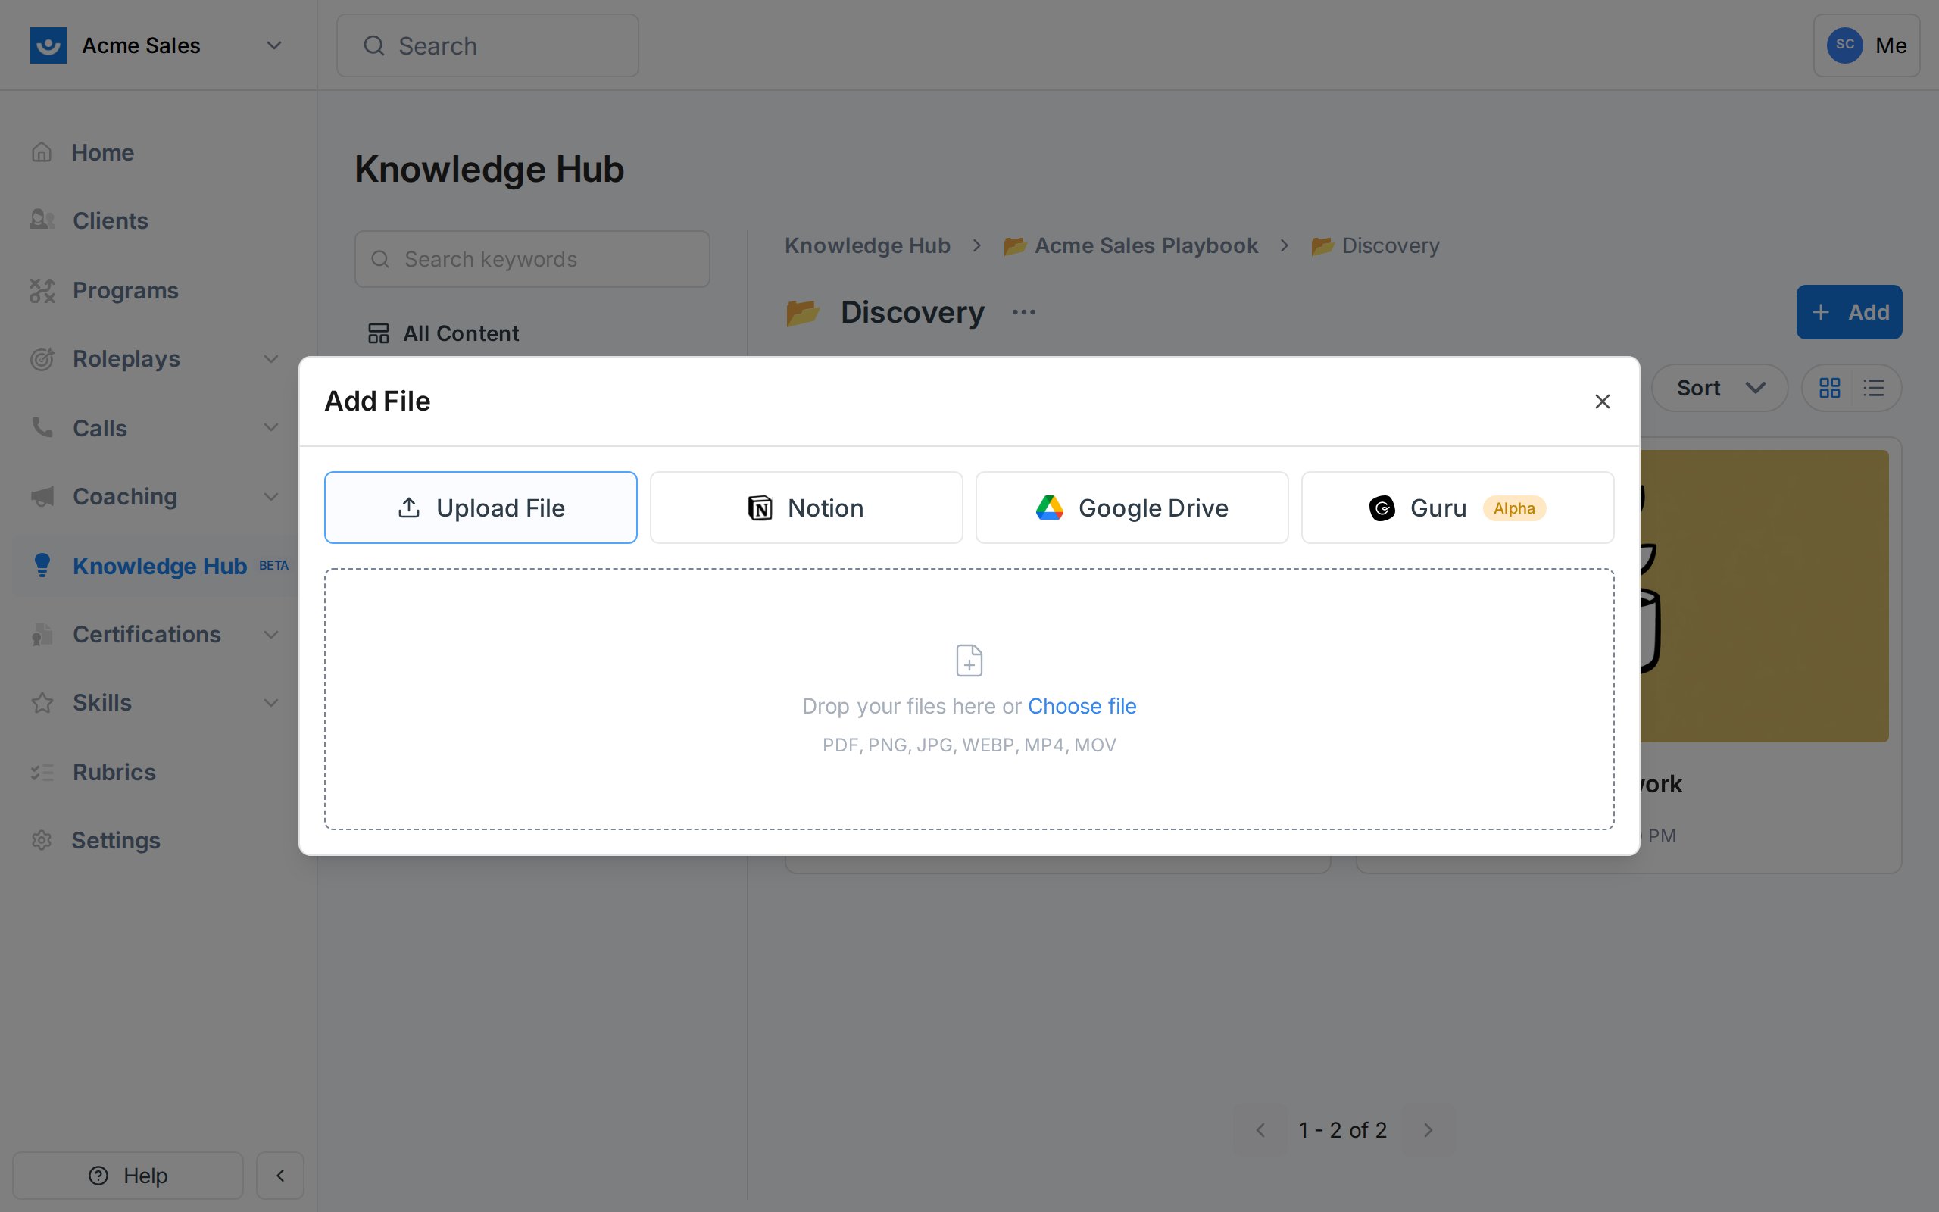Click the Discovery folder icon in heading
The width and height of the screenshot is (1939, 1212).
803,312
